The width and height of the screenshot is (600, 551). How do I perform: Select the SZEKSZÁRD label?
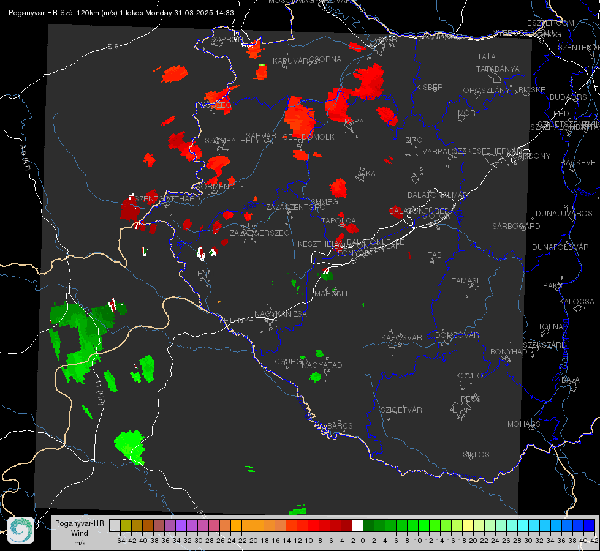[544, 345]
